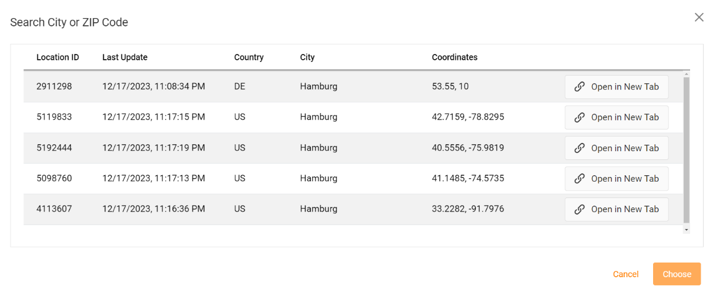Click the Country column header
This screenshot has height=293, width=713.
point(248,57)
